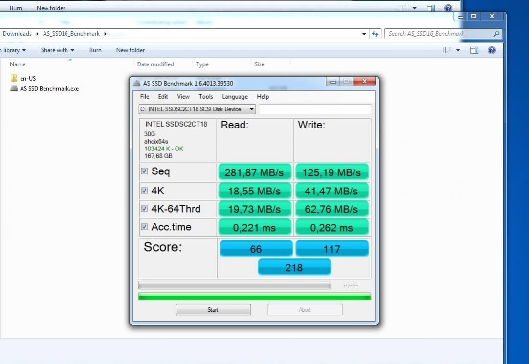Viewport: 529px width, 364px height.
Task: Click the 4K write result 41,47 MB/s
Action: coord(332,191)
